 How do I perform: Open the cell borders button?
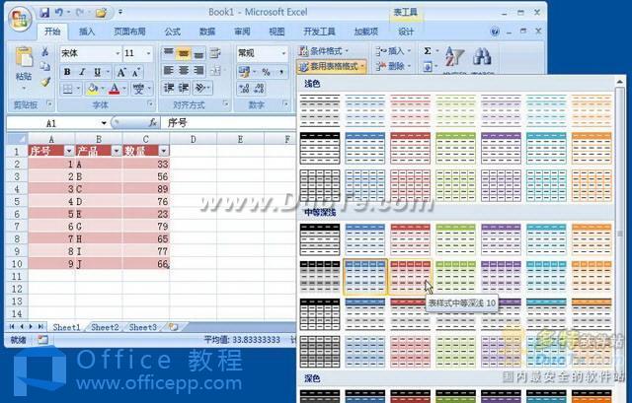pyautogui.click(x=67, y=89)
